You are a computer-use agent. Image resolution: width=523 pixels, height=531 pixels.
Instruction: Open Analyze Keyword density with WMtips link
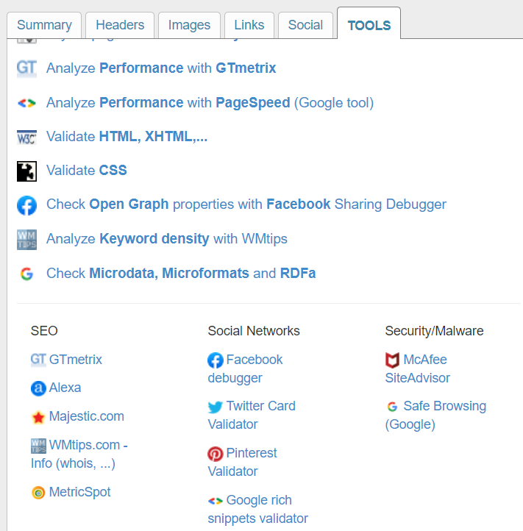167,239
